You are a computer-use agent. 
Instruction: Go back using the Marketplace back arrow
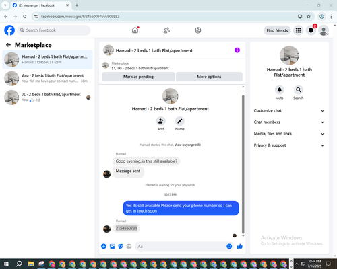click(8, 45)
